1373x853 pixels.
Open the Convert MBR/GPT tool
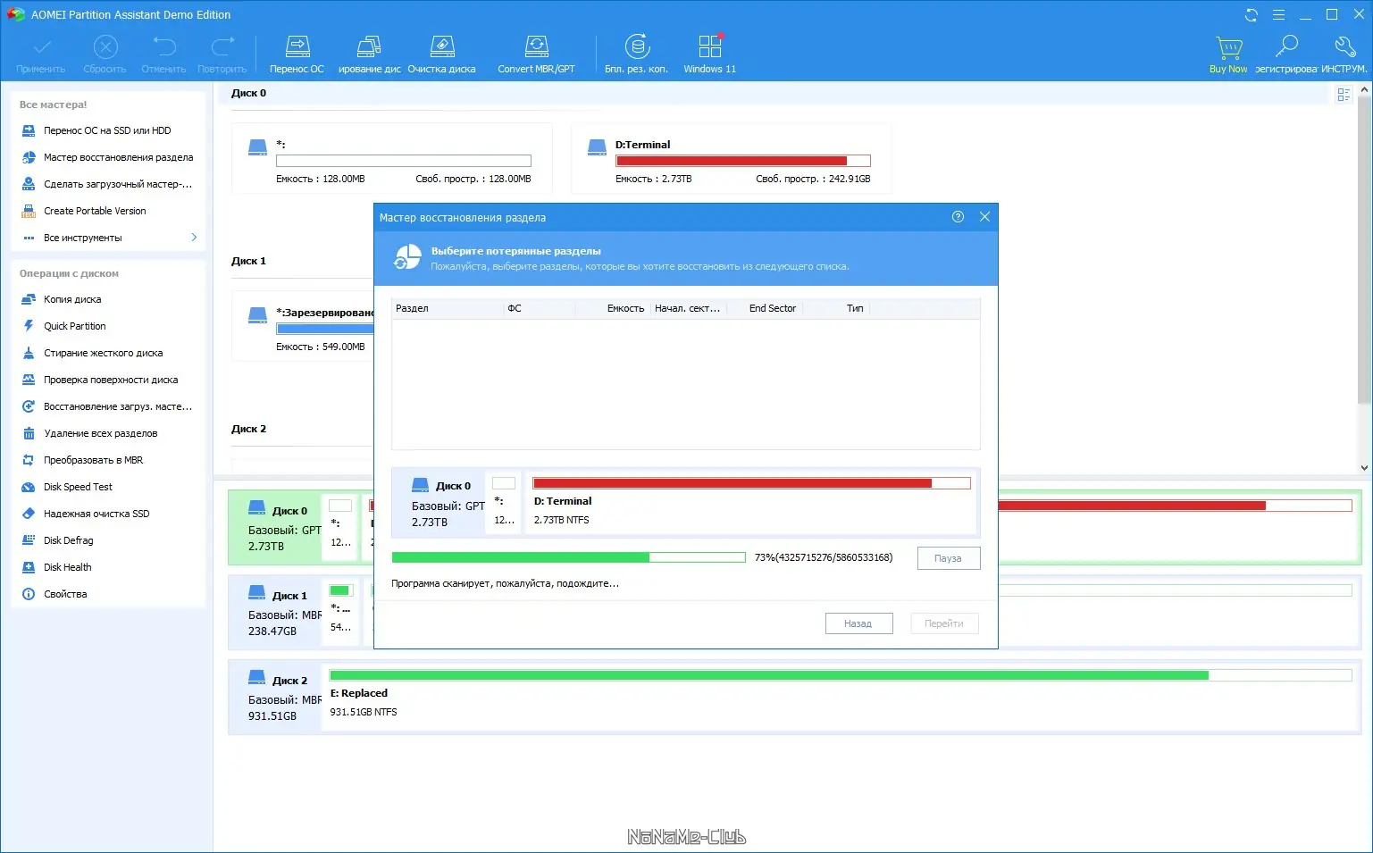click(x=536, y=54)
